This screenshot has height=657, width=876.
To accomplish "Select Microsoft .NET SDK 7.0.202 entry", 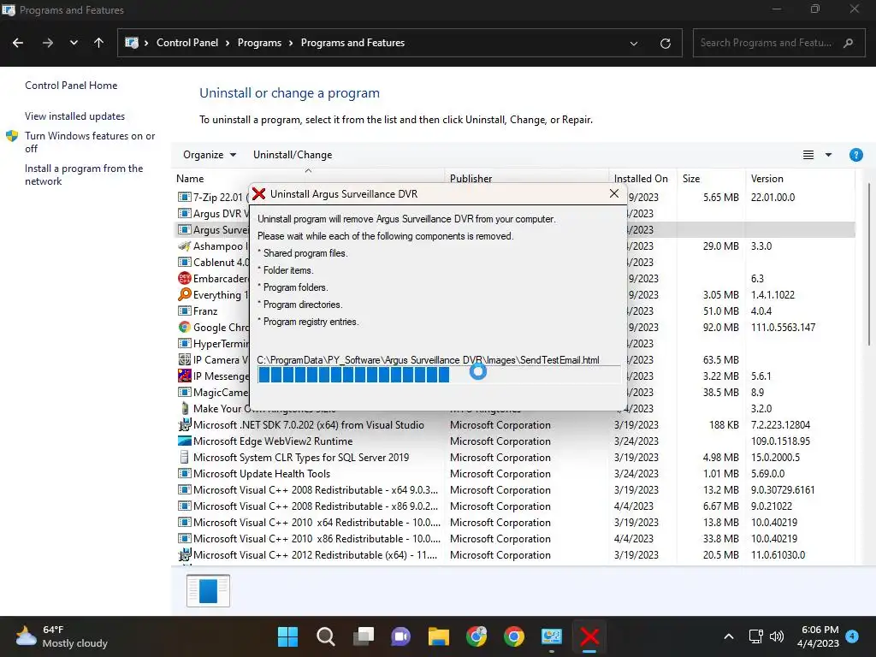I will click(308, 425).
